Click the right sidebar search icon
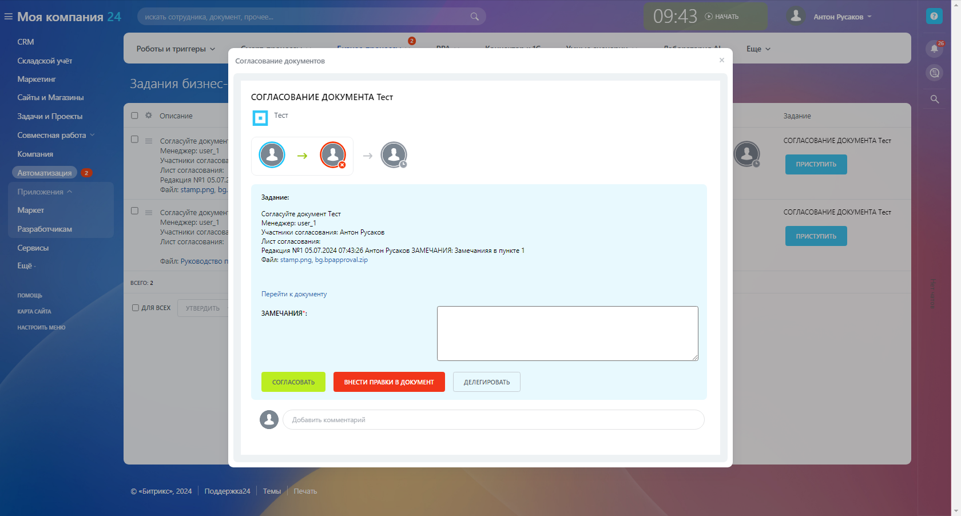Viewport: 961px width, 516px height. click(x=934, y=99)
